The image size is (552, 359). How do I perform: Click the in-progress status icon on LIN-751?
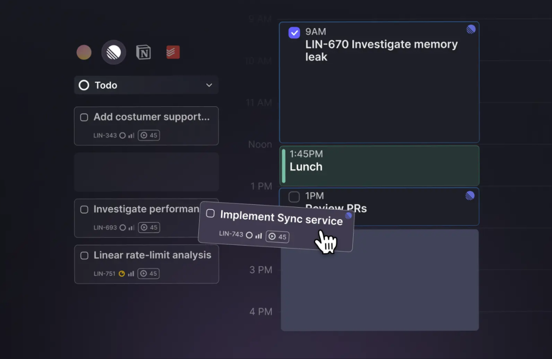pos(122,273)
